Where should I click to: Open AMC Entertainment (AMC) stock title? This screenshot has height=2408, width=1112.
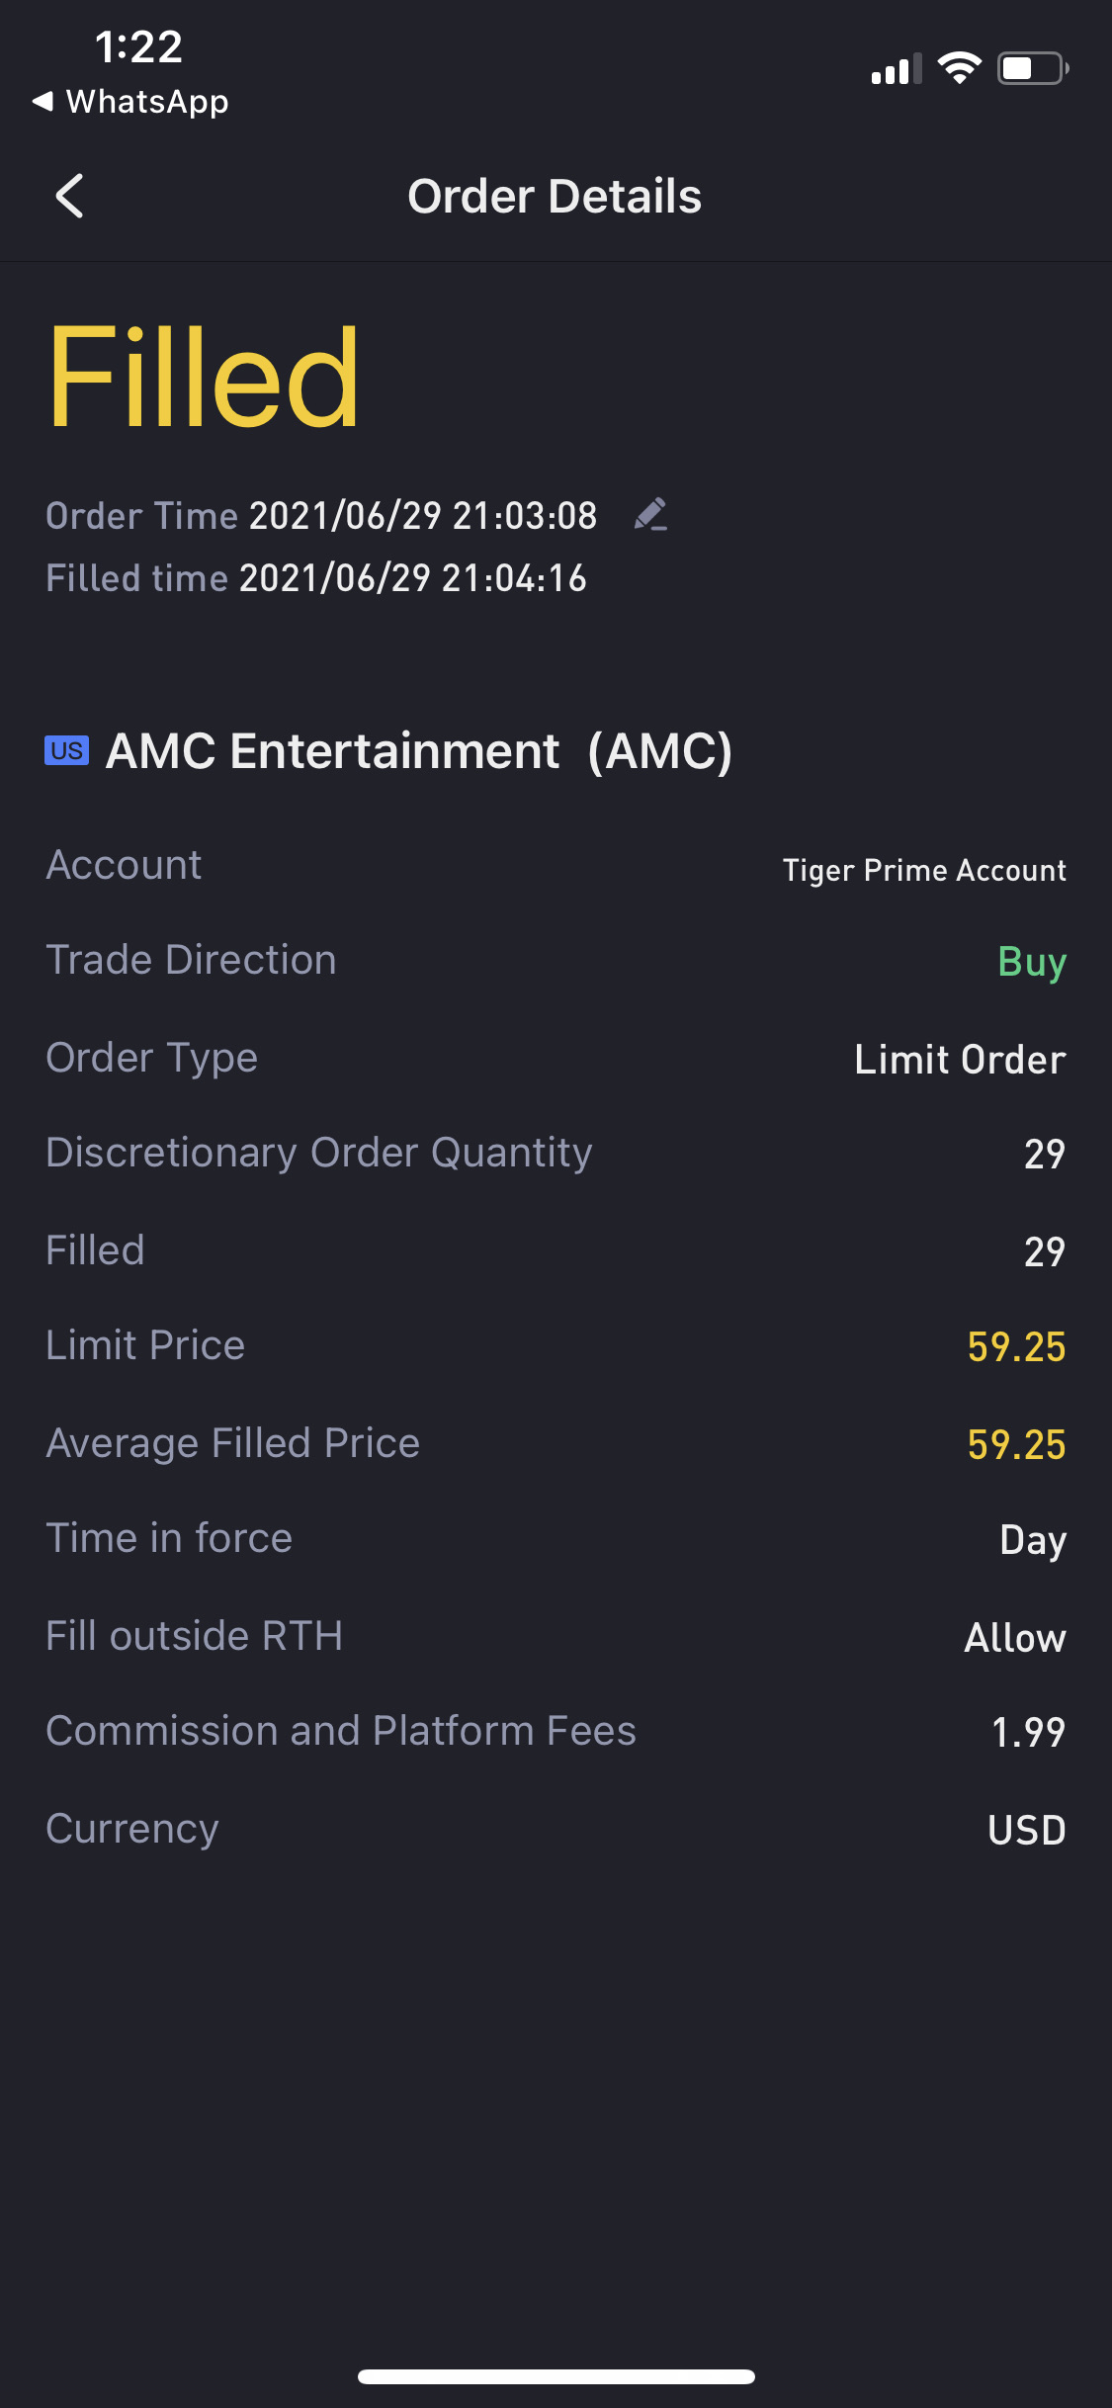418,751
